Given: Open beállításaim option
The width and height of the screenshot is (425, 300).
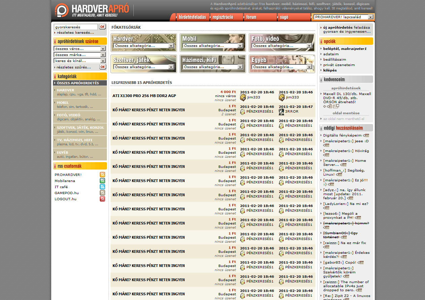Looking at the screenshot, I should tap(335, 59).
